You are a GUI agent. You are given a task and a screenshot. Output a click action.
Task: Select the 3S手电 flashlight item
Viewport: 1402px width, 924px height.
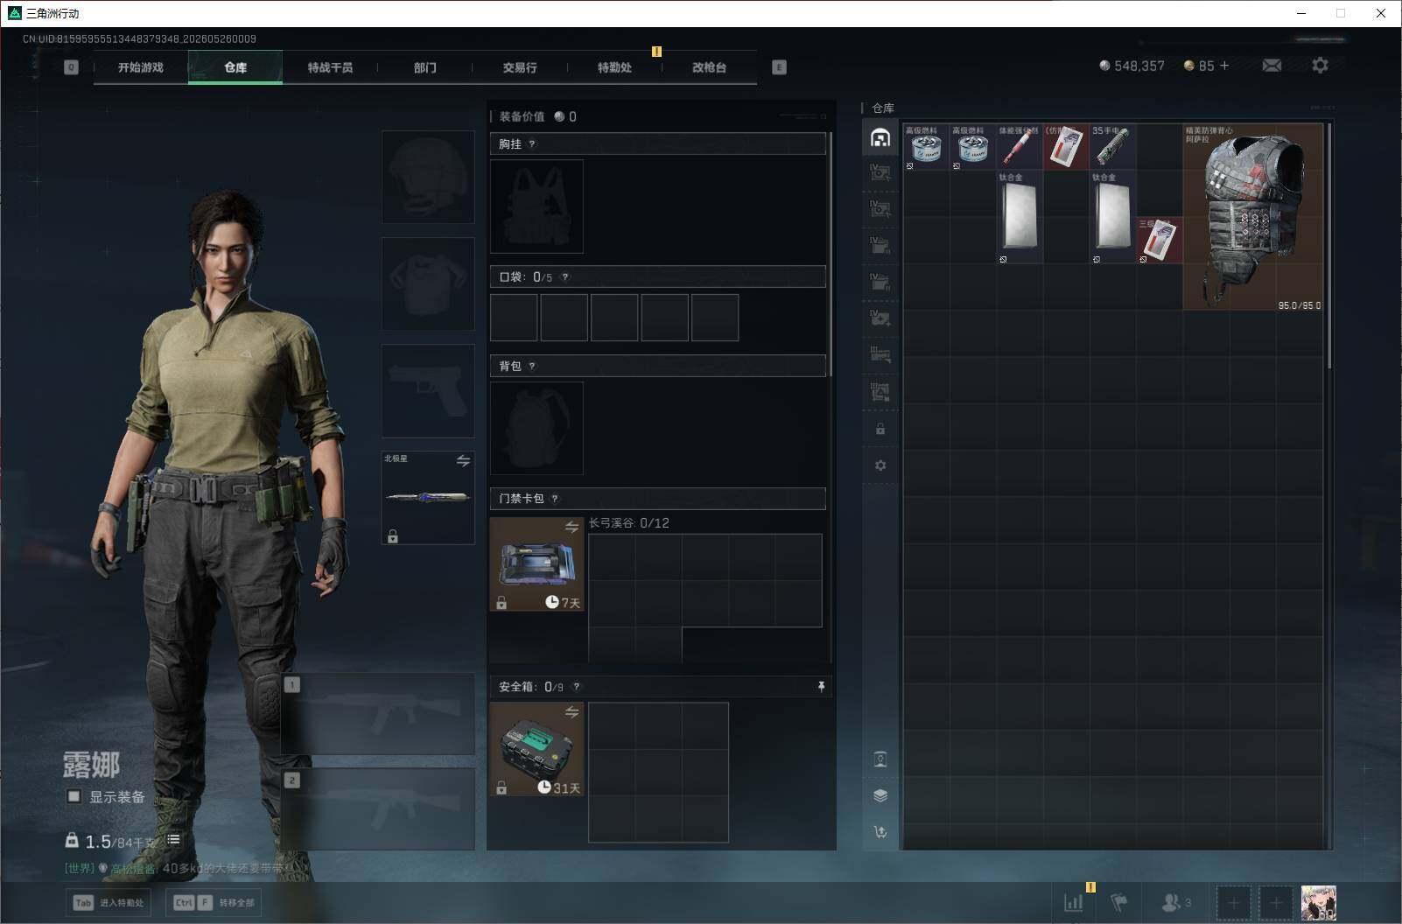1113,146
